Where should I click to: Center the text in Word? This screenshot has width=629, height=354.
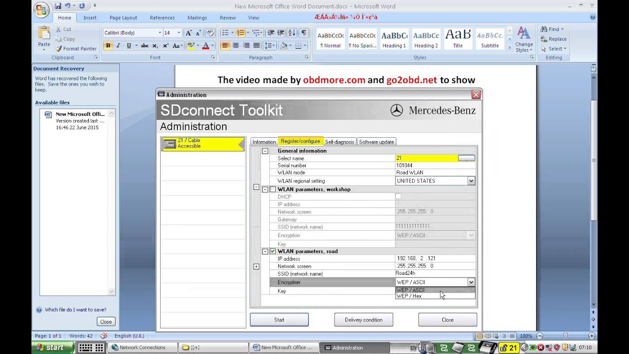[x=235, y=46]
